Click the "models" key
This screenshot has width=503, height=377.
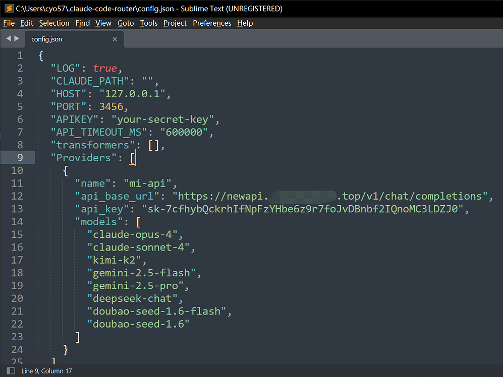(x=99, y=222)
